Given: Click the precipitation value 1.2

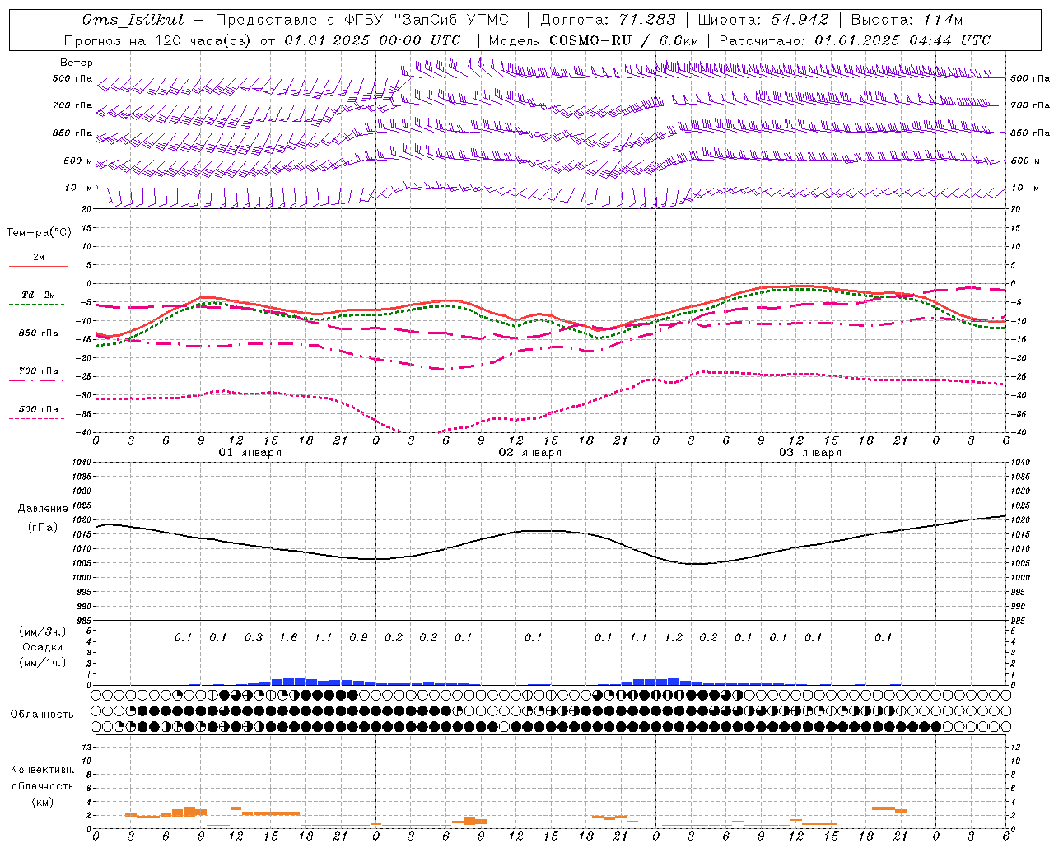Looking at the screenshot, I should 674,637.
